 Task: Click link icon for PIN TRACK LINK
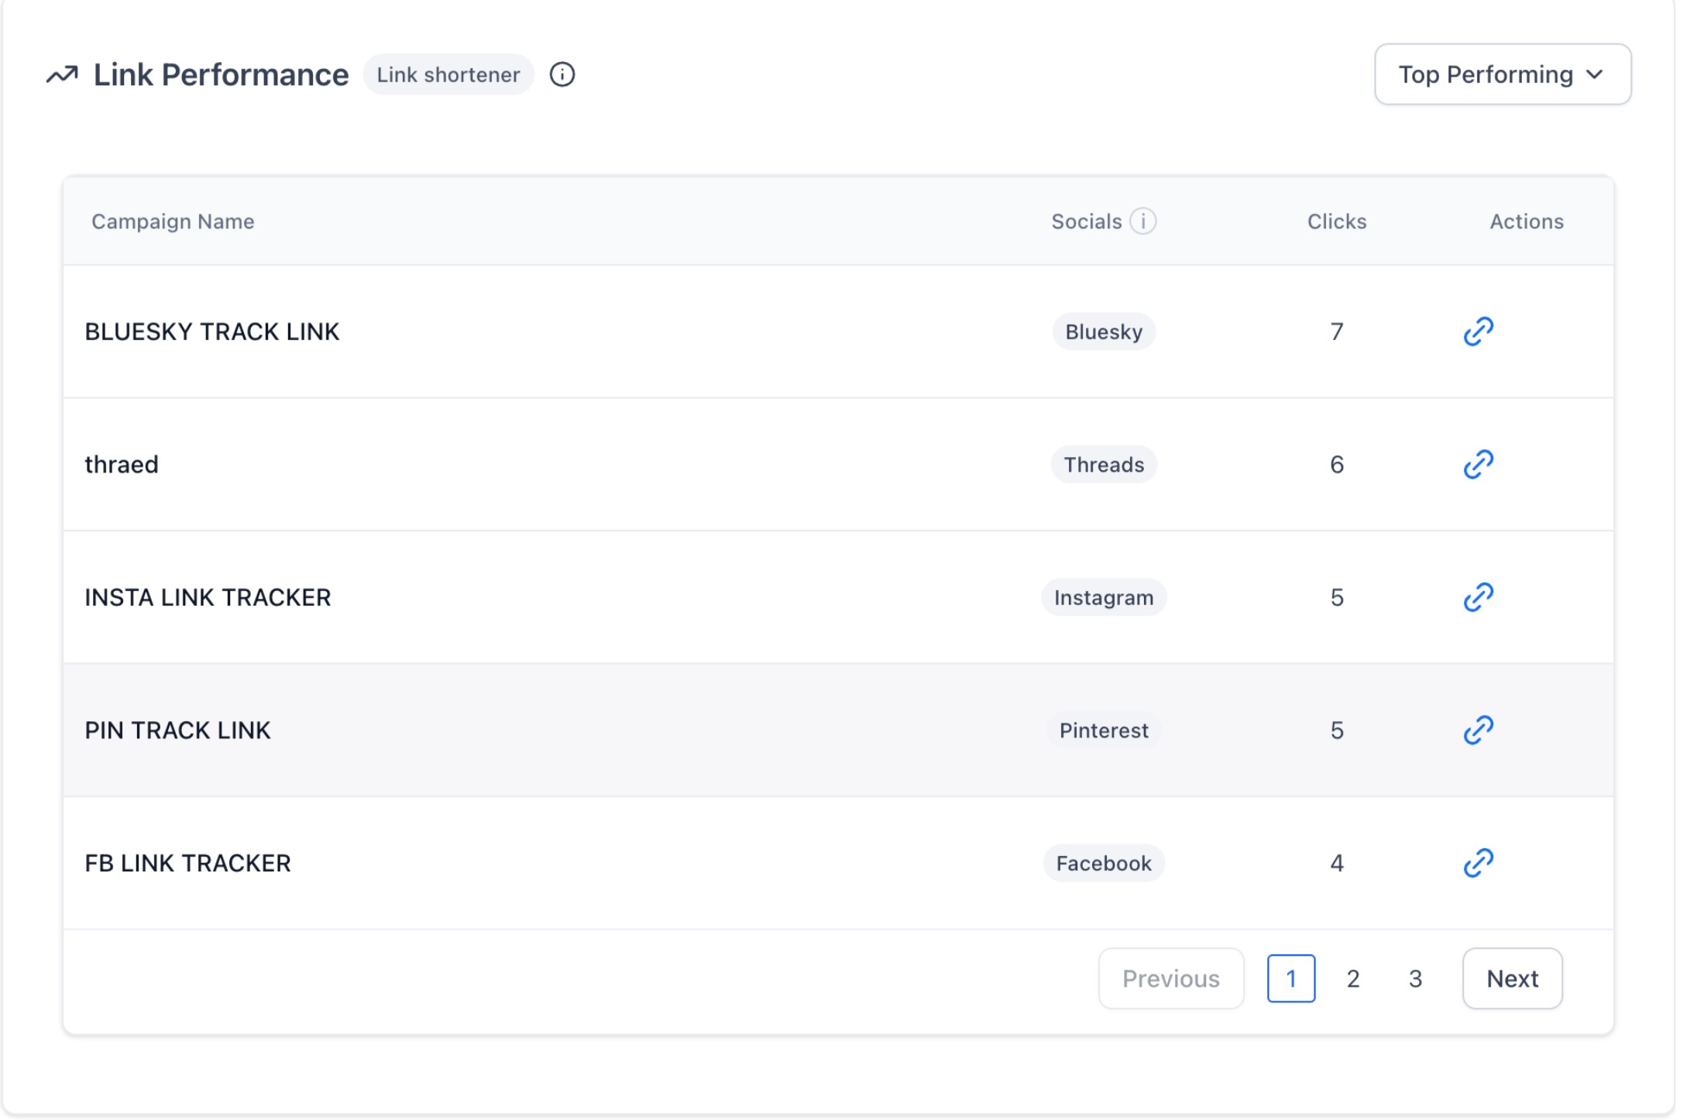click(1478, 730)
